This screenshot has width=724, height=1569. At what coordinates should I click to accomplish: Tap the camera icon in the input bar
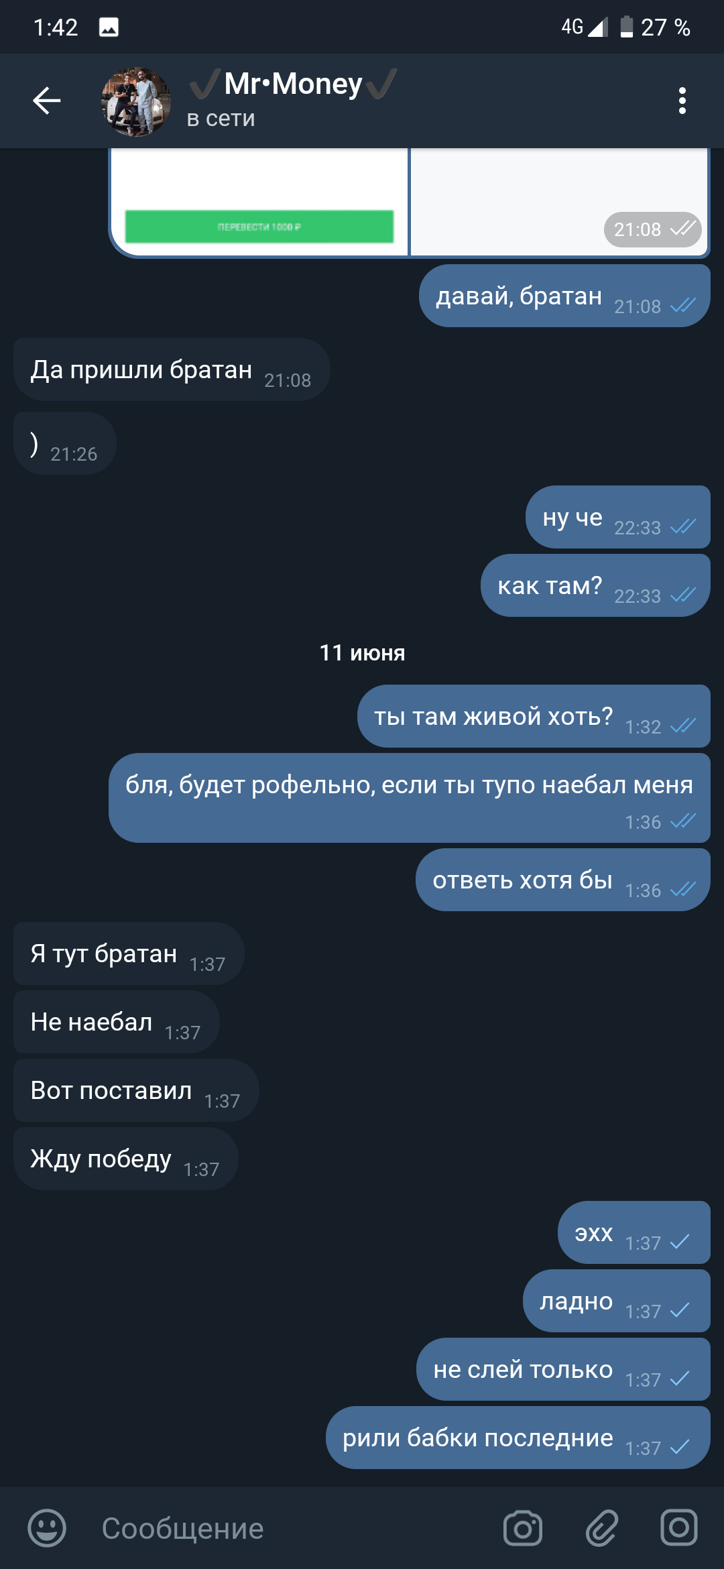tap(523, 1528)
